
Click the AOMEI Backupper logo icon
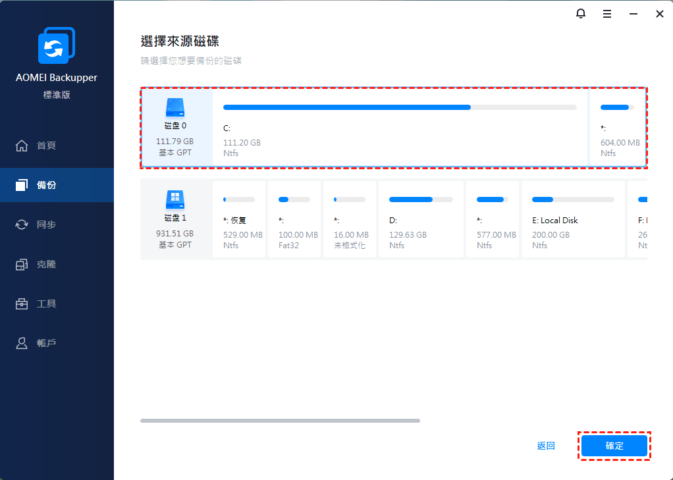click(x=57, y=46)
